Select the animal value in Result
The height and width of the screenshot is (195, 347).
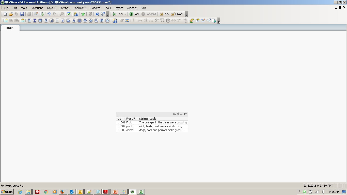pos(132,130)
